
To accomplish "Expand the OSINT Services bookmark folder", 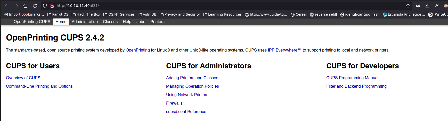I will (x=119, y=14).
